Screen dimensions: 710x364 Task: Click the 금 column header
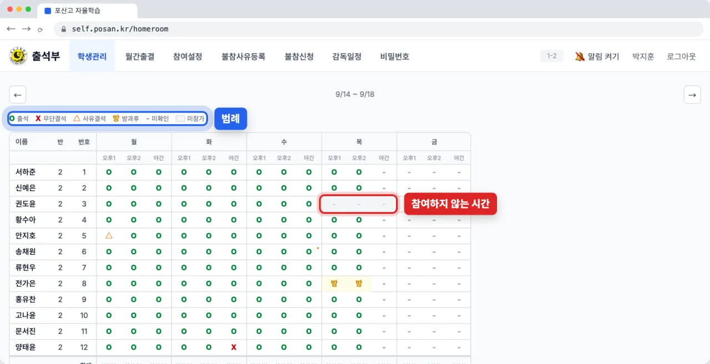pyautogui.click(x=434, y=142)
